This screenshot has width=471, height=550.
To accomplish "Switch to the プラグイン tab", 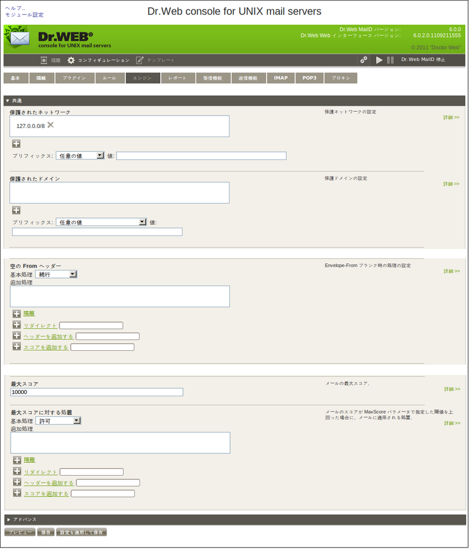I will click(74, 78).
